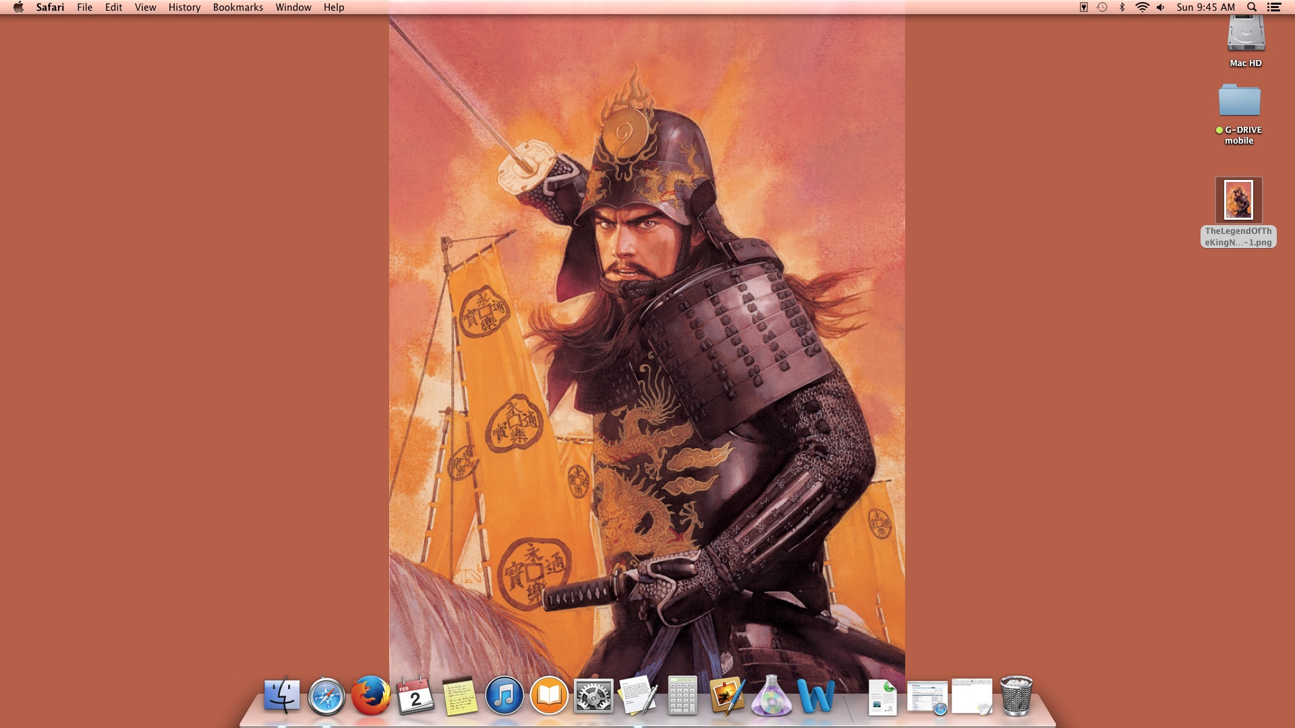This screenshot has width=1295, height=728.
Task: Restore the minimized Safari window in Dock
Action: pyautogui.click(x=927, y=698)
